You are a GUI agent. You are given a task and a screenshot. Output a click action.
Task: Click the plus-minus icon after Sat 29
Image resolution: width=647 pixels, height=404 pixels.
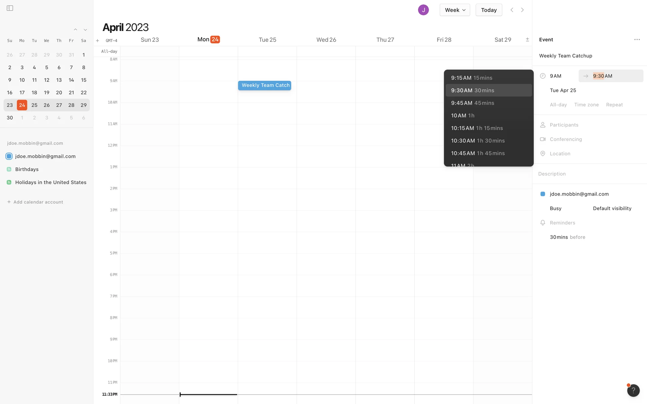tap(527, 40)
